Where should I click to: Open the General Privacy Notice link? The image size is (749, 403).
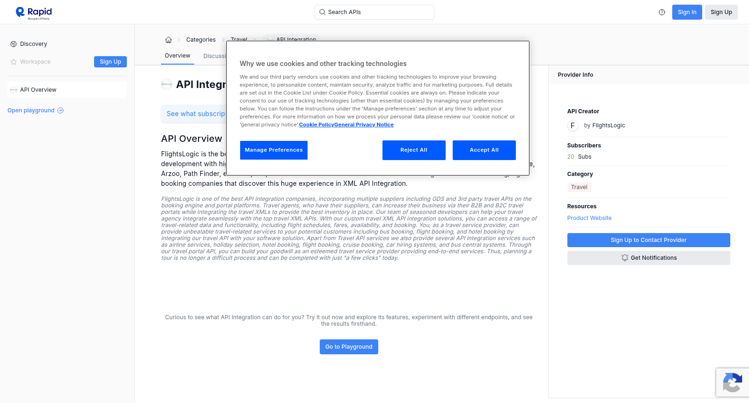(x=364, y=125)
